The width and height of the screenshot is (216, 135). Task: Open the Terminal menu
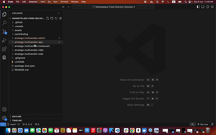click(x=64, y=2)
